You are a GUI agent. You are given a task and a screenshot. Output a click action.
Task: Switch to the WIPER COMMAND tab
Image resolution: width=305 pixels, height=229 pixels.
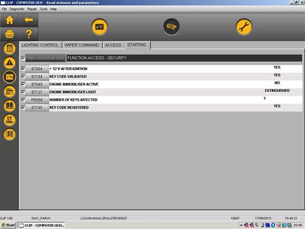pyautogui.click(x=81, y=45)
